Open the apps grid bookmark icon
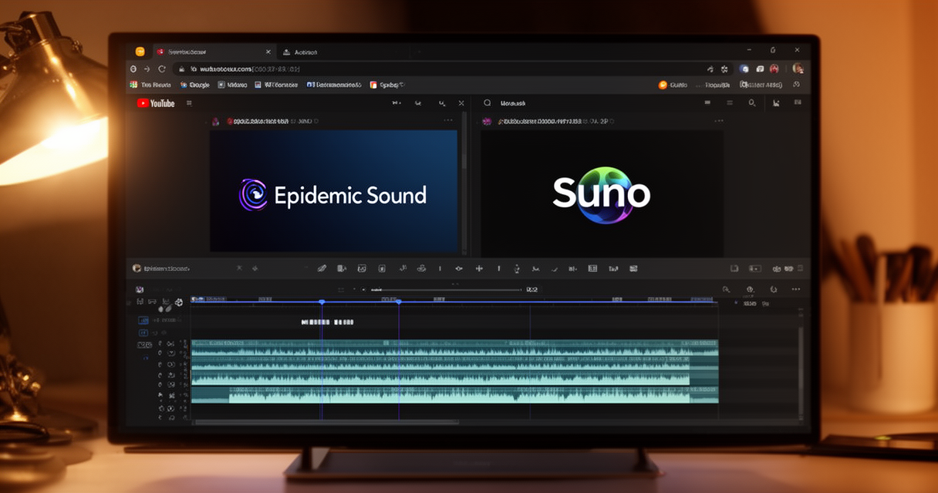938x493 pixels. click(133, 85)
